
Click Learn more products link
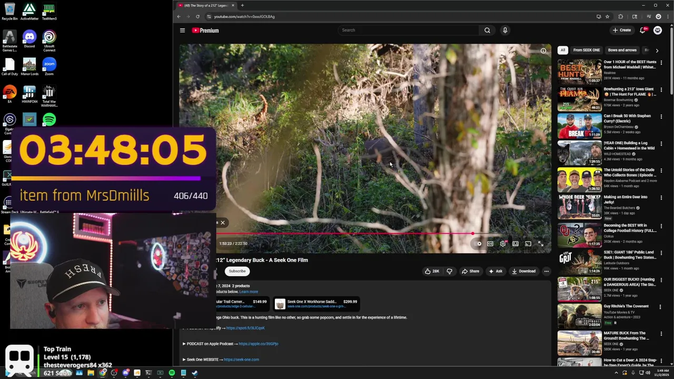coord(249,292)
